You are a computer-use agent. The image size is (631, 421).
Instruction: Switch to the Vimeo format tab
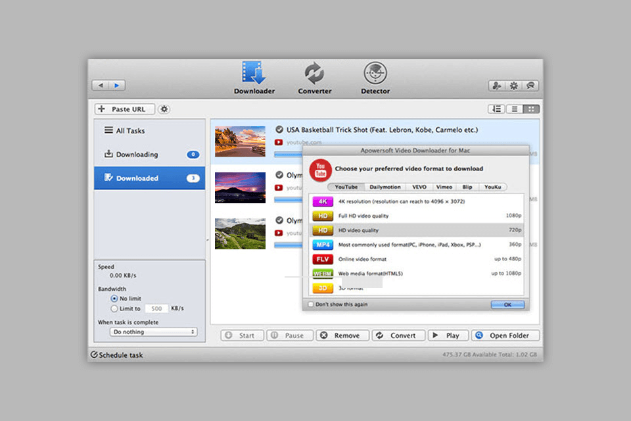click(444, 187)
